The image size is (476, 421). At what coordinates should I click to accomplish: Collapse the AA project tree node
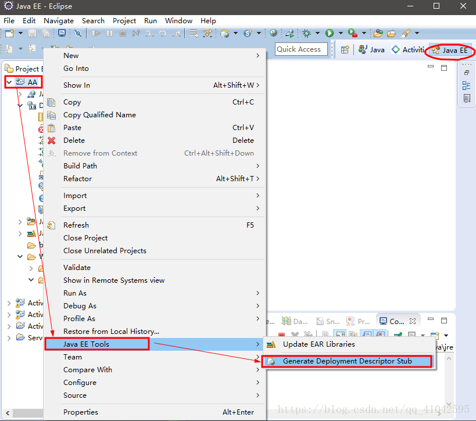9,82
